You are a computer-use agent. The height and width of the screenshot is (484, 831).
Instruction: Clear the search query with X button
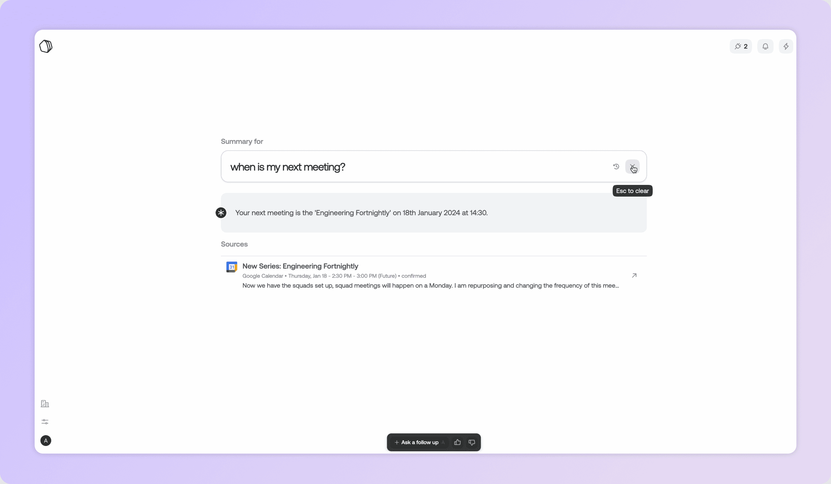click(632, 167)
